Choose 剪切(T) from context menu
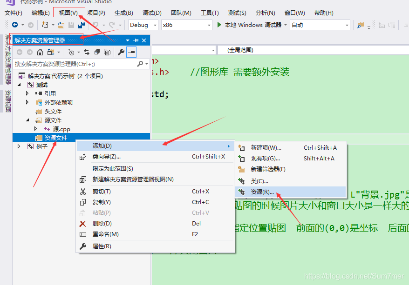 coord(155,192)
